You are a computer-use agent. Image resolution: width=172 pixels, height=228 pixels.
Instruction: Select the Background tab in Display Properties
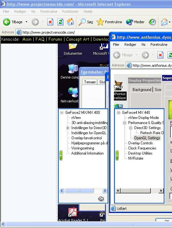142,90
